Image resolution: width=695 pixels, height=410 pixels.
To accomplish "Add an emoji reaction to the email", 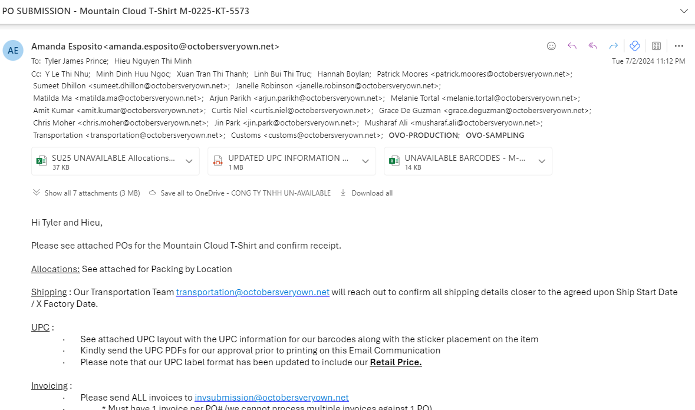I will (551, 46).
